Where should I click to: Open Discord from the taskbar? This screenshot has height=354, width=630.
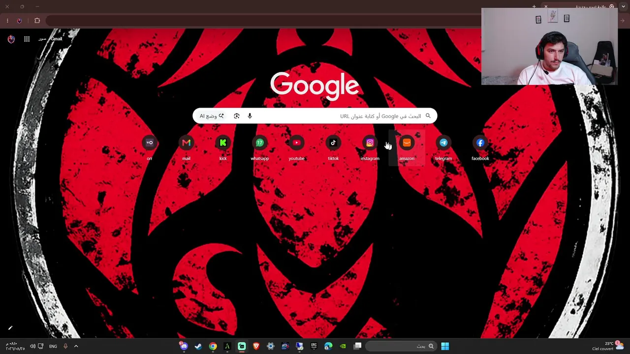(x=184, y=346)
